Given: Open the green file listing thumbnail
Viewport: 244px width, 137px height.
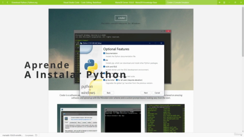Looking at the screenshot, I should [165, 118].
